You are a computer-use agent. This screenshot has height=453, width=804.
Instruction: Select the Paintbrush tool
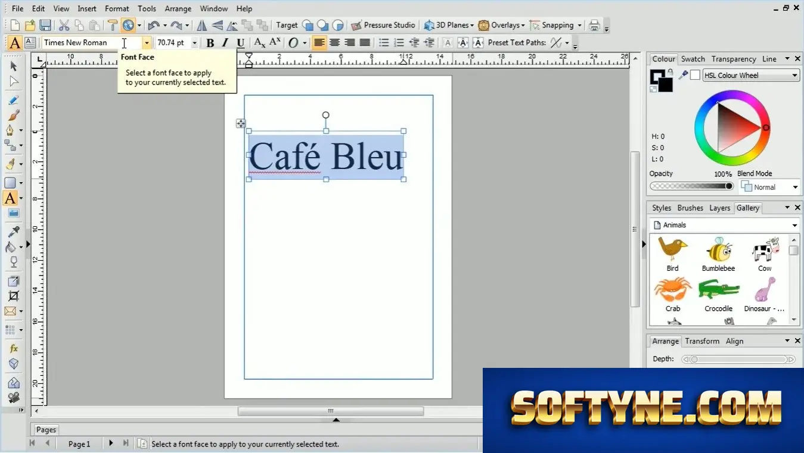(14, 115)
